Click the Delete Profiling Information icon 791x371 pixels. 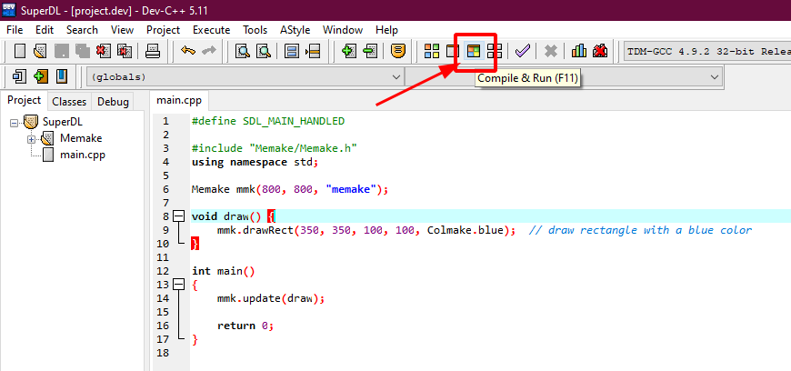600,51
